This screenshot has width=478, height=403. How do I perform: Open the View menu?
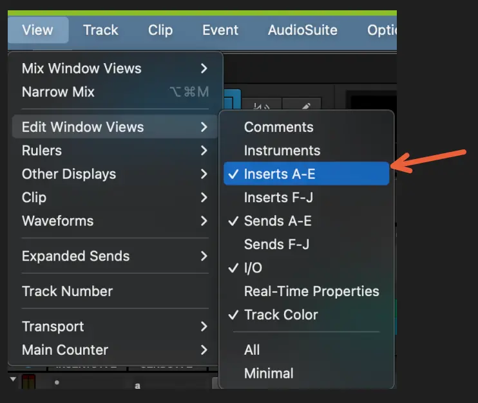coord(37,30)
